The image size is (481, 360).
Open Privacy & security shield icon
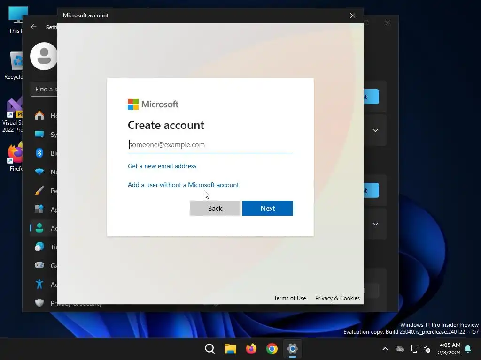(x=39, y=303)
